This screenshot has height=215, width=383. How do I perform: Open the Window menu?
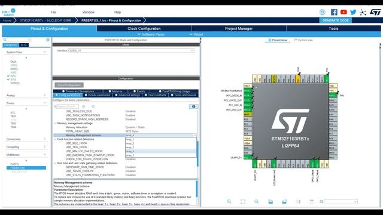[x=88, y=12]
